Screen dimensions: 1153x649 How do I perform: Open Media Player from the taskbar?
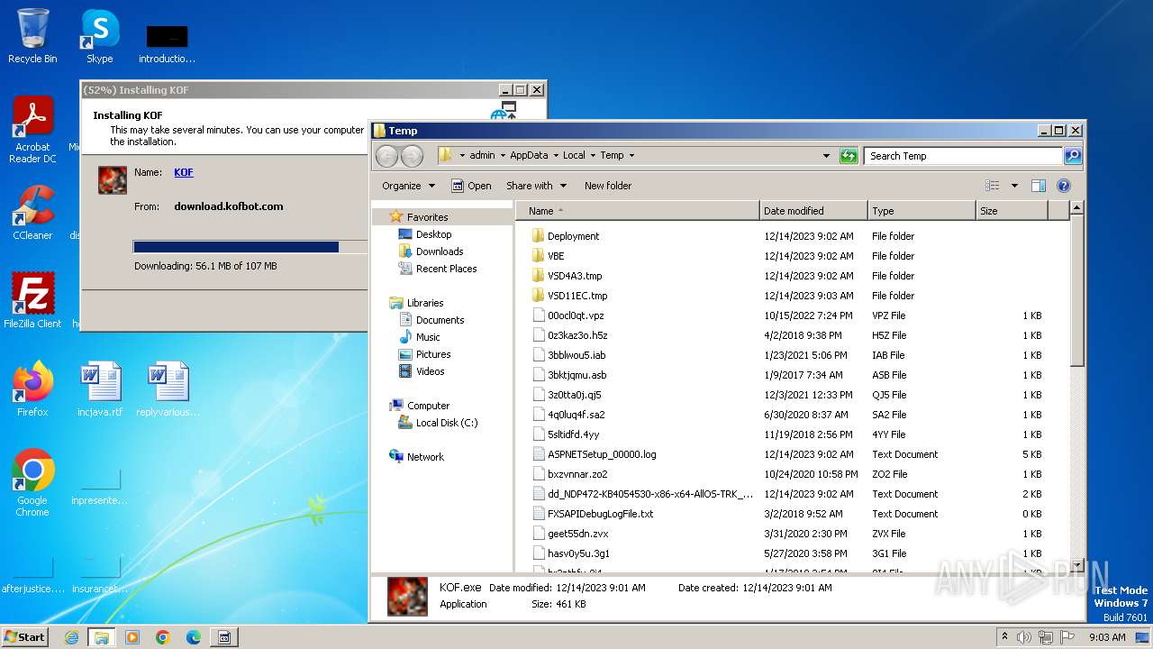[x=132, y=637]
